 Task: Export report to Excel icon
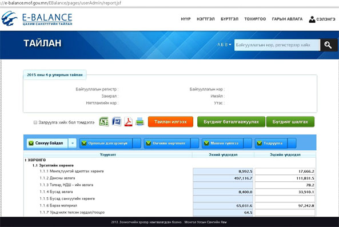[104, 121]
